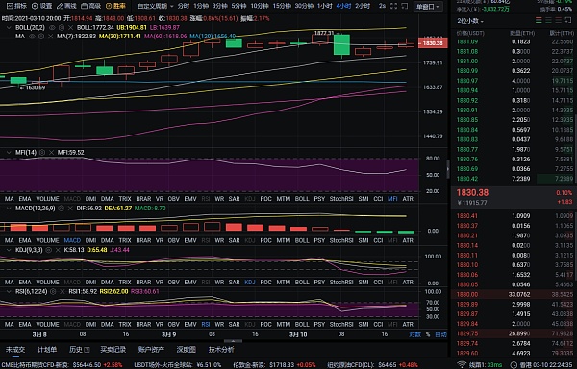Toggle 对数 logarithmic scale

(415, 334)
